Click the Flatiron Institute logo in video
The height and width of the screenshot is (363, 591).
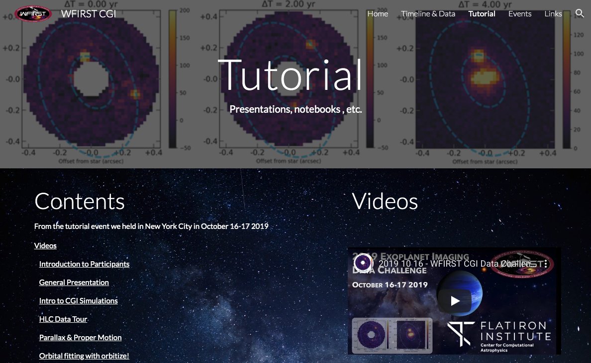pos(499,336)
